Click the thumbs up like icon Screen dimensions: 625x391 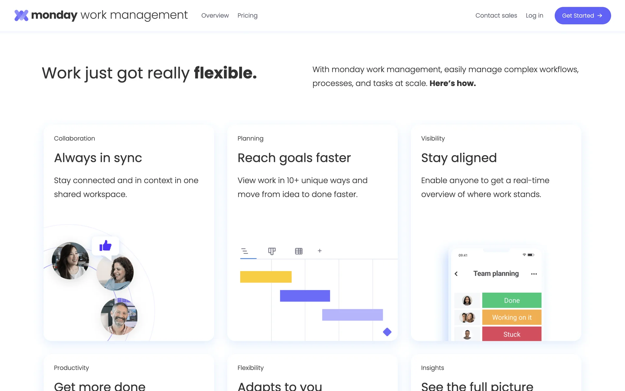pyautogui.click(x=105, y=246)
